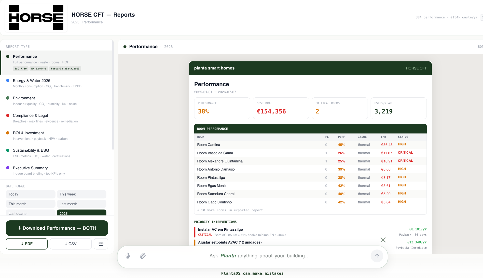The width and height of the screenshot is (483, 278).
Task: Click the ISO 7730 tag
Action: click(x=21, y=69)
